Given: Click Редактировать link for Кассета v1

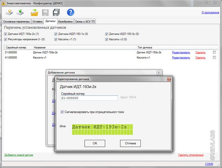Looking at the screenshot, I should (181, 58).
